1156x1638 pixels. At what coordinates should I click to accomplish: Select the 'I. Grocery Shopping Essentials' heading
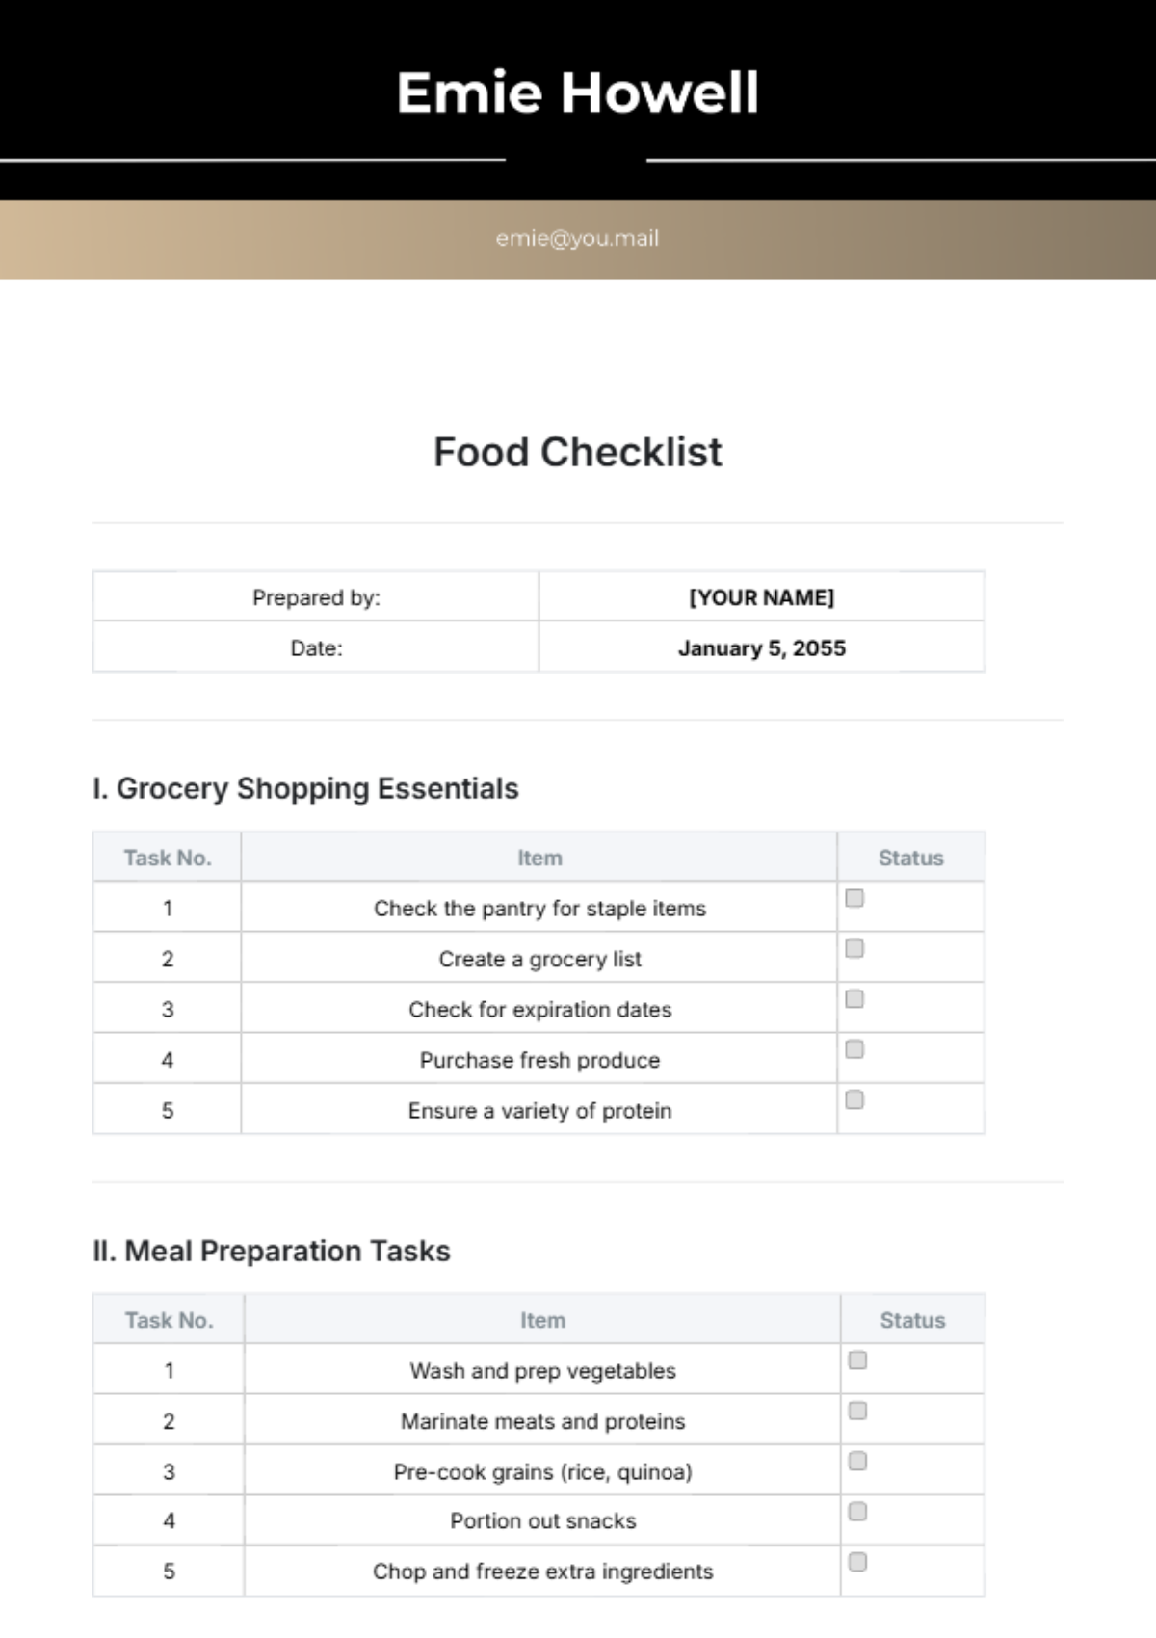305,788
